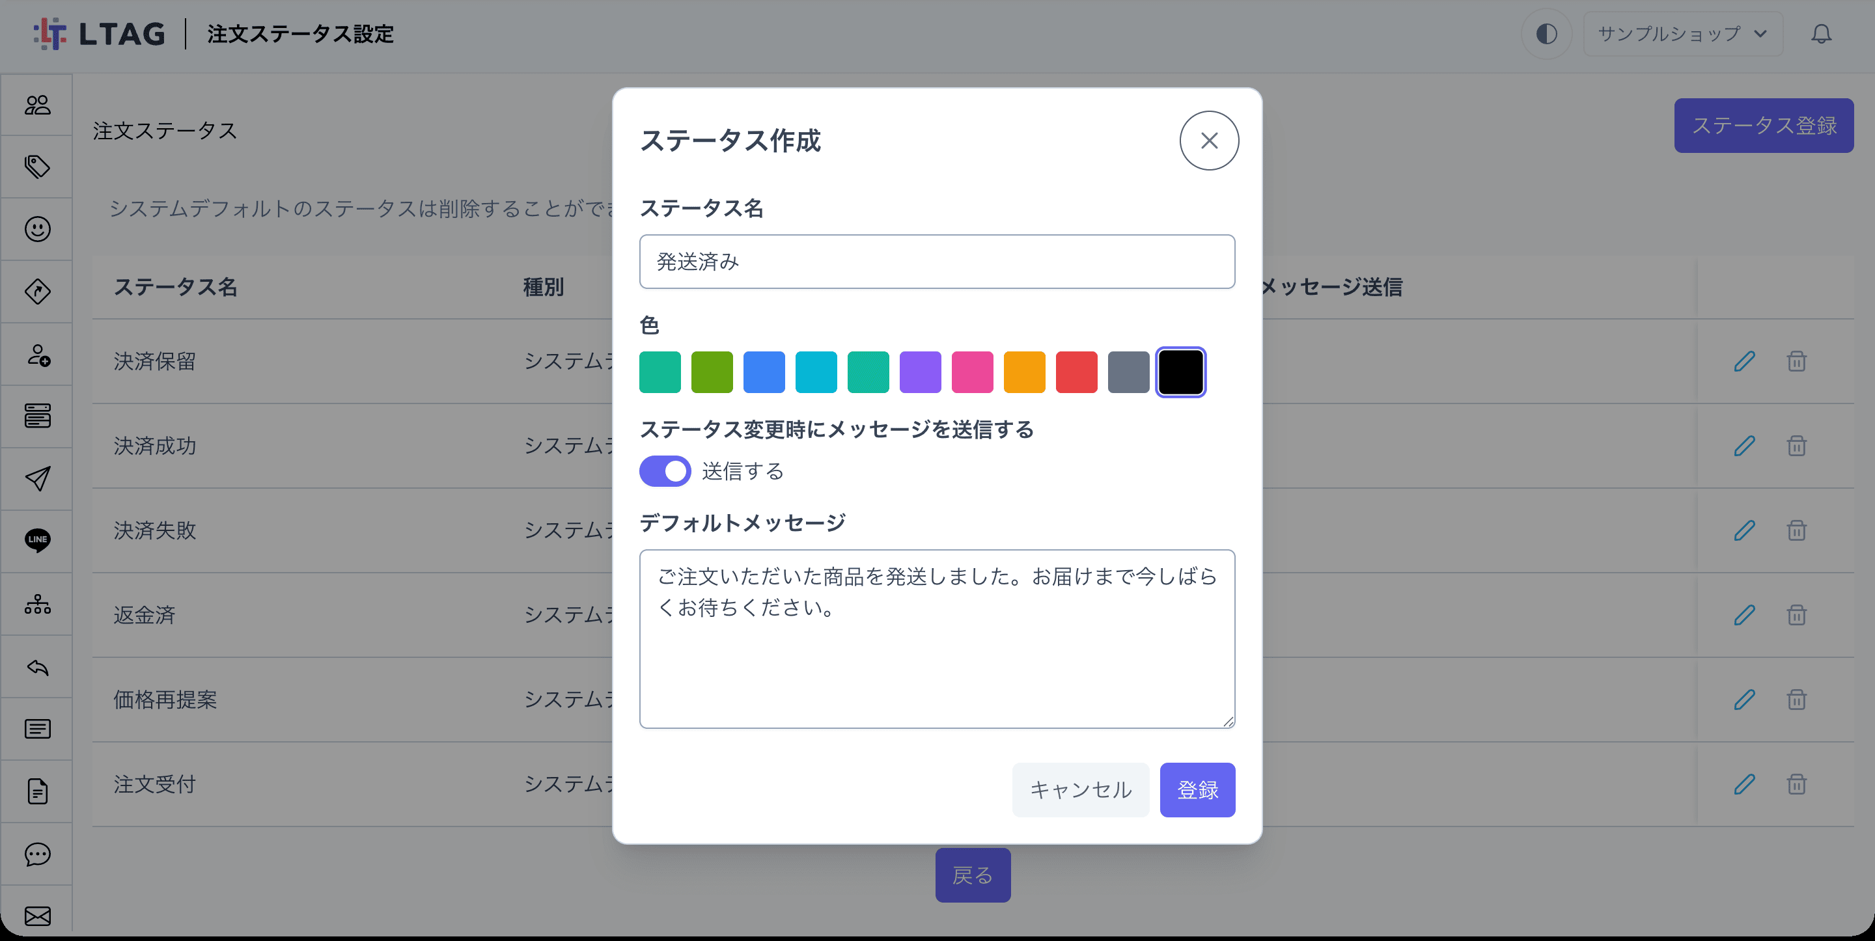Open the customers people icon in sidebar
Screen dimensions: 1875x941
pyautogui.click(x=38, y=105)
